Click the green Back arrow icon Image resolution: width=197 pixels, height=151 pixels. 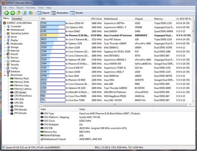pyautogui.click(x=7, y=13)
